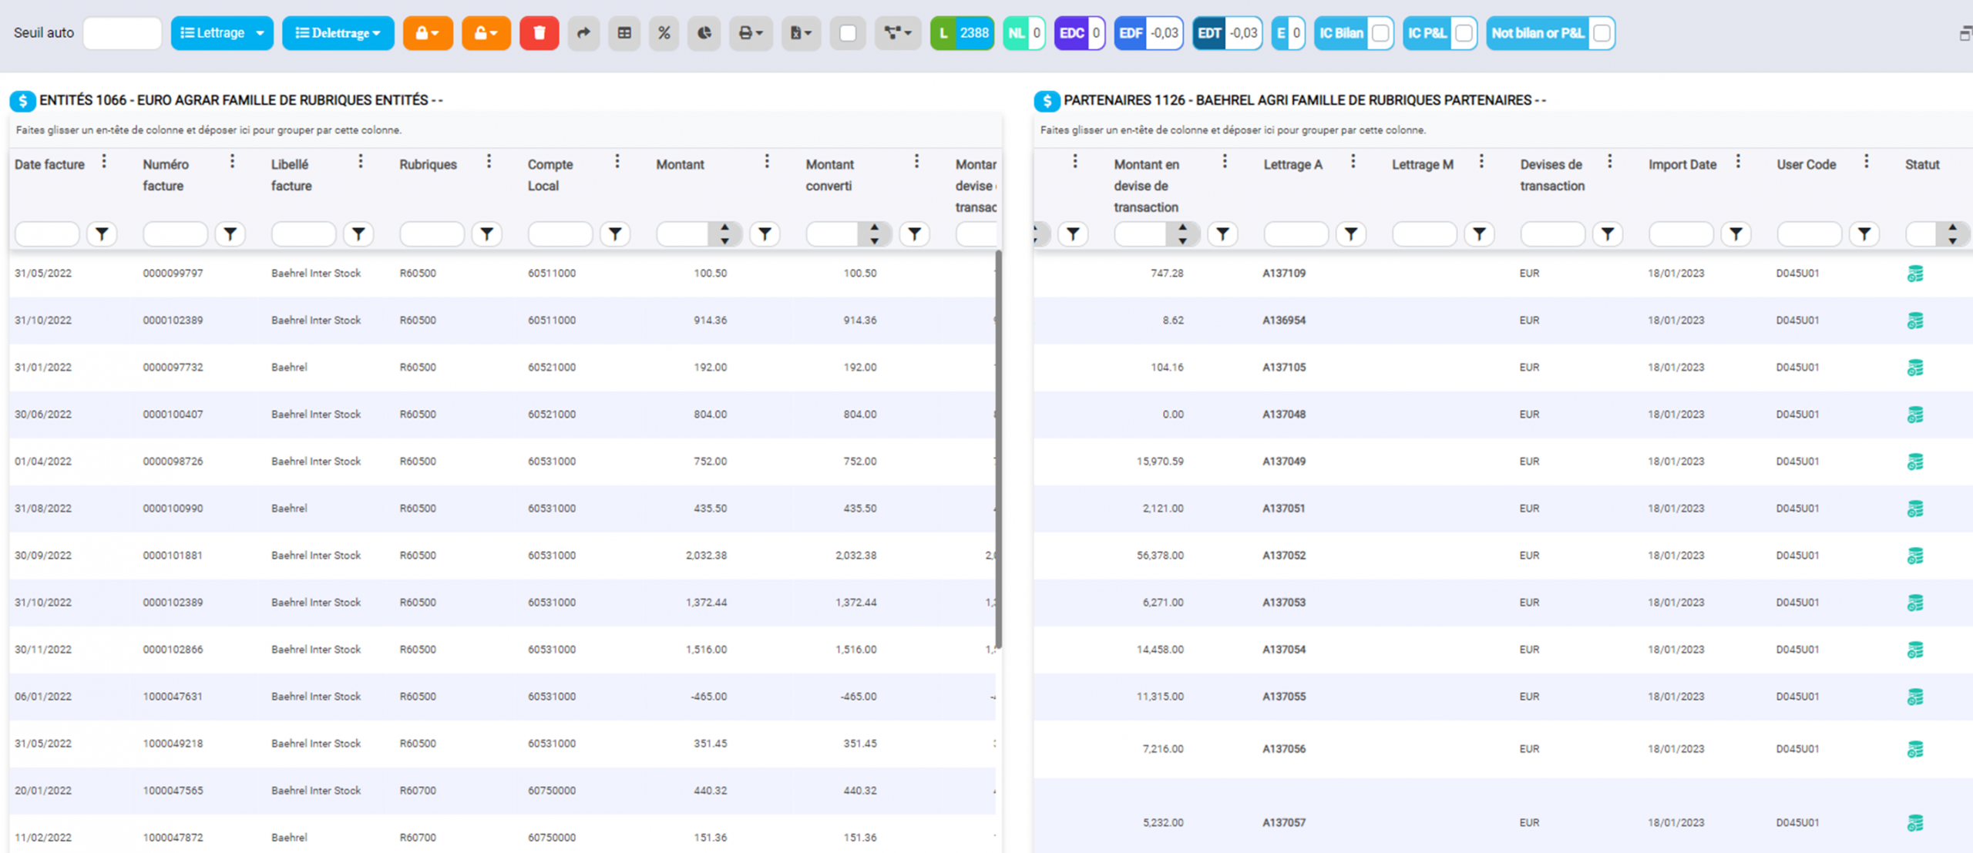Click filter icon under Date facture column

point(102,234)
